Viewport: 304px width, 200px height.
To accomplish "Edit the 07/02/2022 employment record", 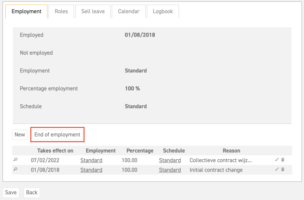I will pyautogui.click(x=276, y=160).
